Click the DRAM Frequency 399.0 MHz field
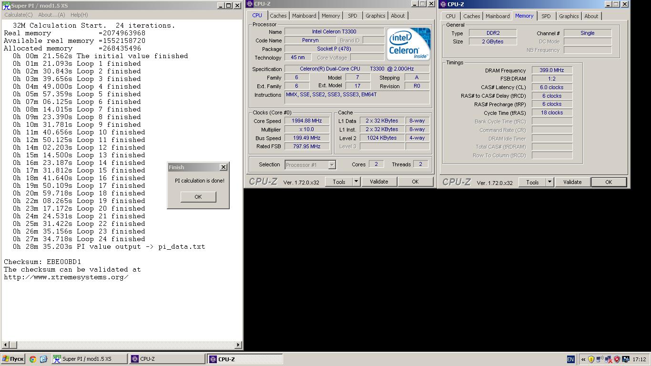 (552, 70)
